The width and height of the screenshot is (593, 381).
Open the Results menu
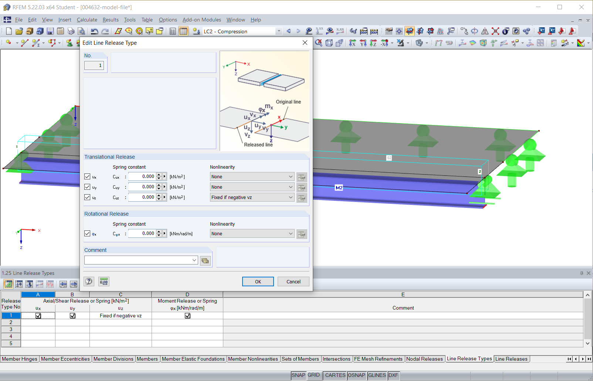111,20
